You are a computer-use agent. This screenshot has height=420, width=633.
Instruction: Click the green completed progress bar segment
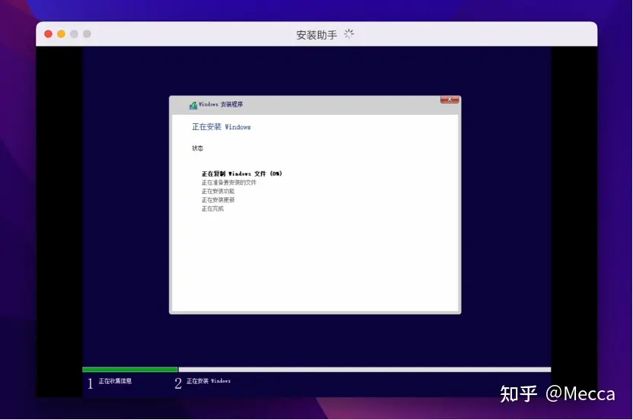(130, 370)
